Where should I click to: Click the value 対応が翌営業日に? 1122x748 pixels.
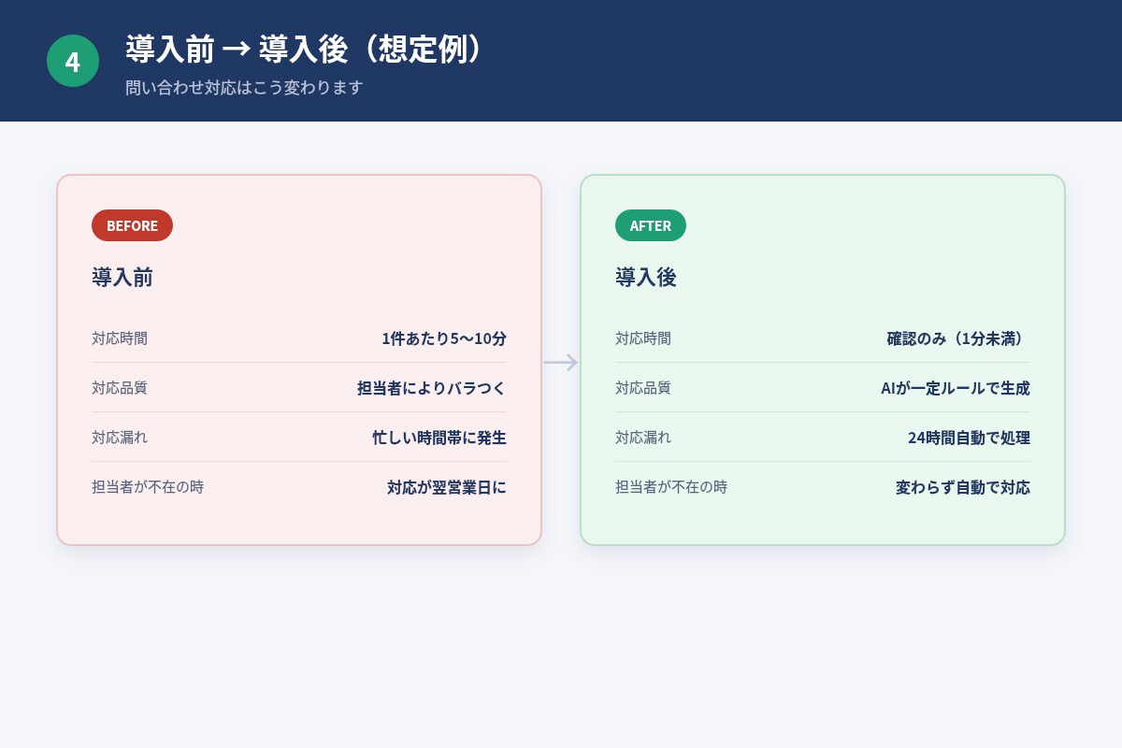[x=447, y=487]
